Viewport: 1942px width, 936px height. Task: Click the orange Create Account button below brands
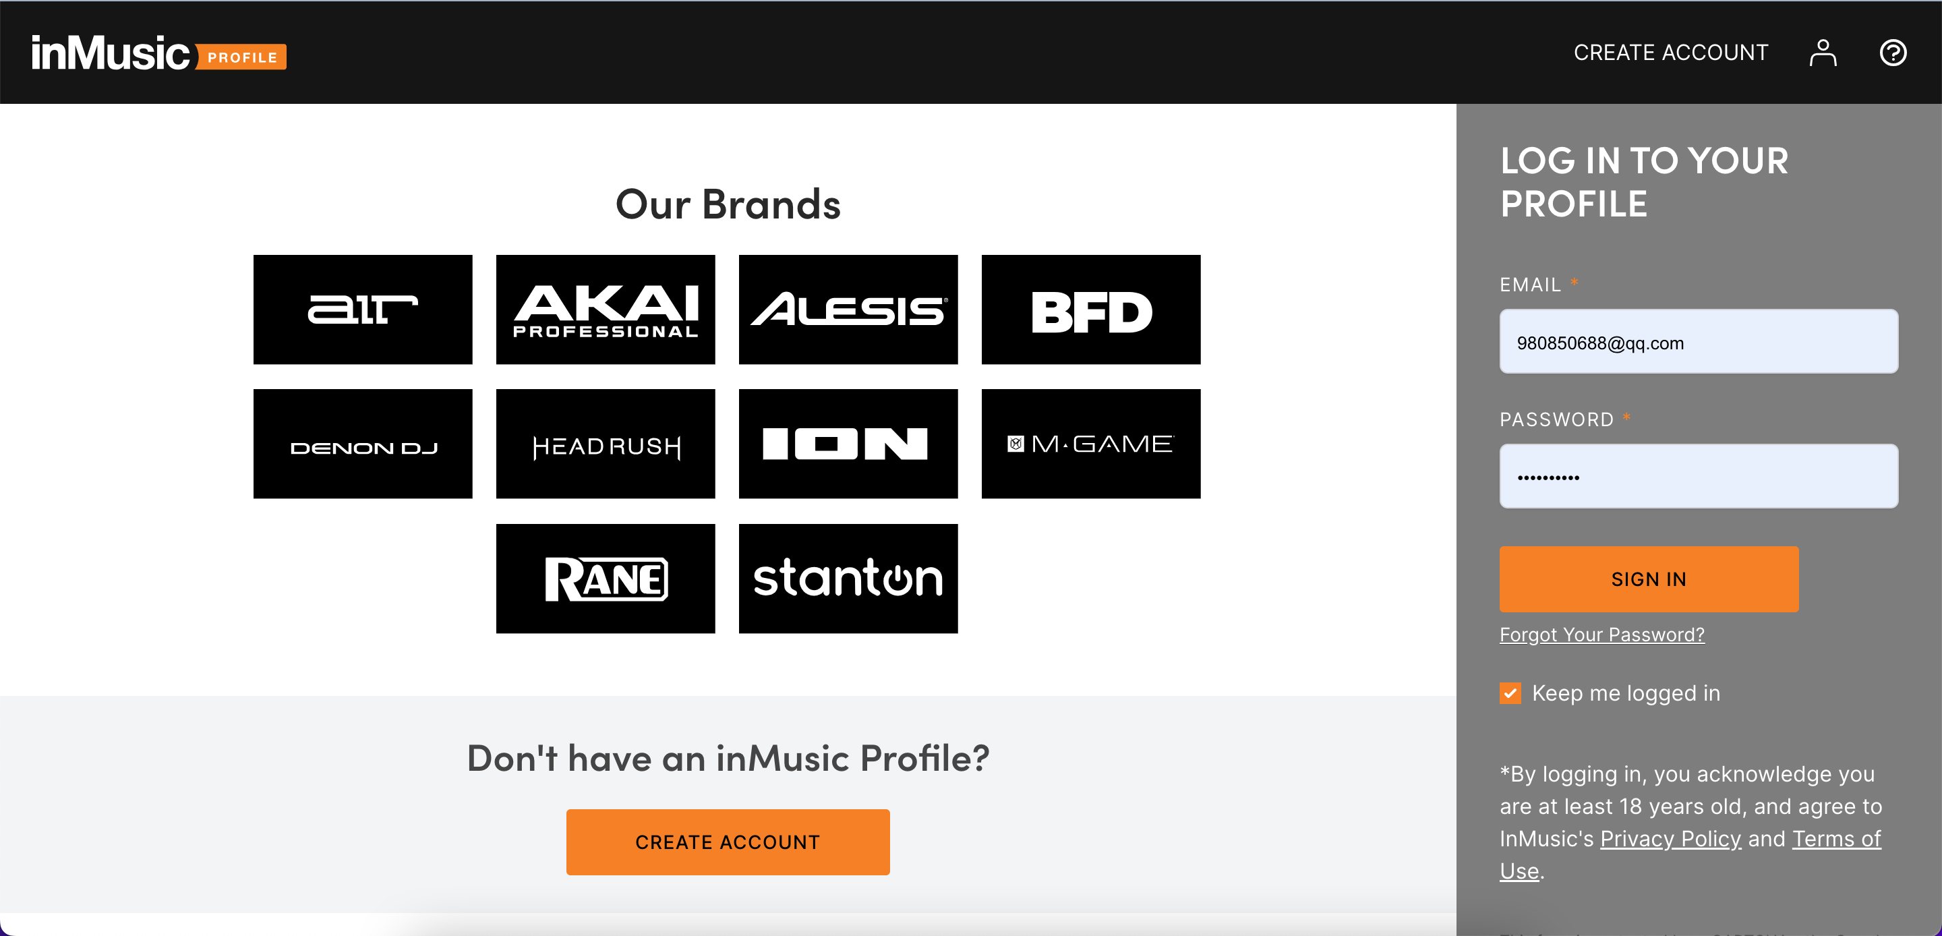click(x=728, y=842)
